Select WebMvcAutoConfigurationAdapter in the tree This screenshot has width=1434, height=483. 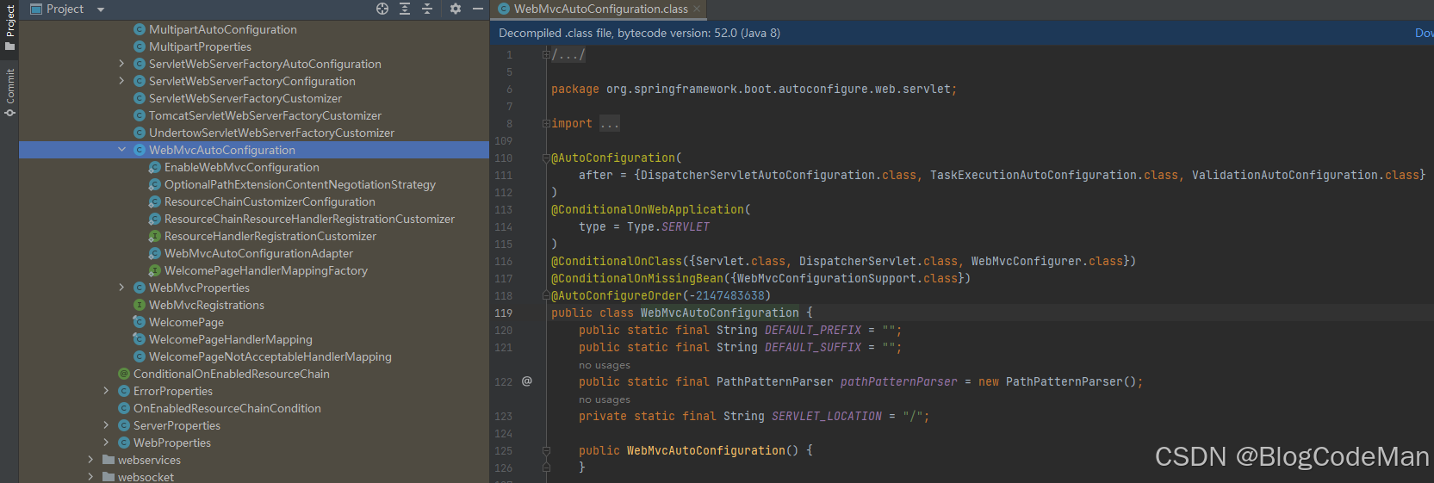point(258,253)
